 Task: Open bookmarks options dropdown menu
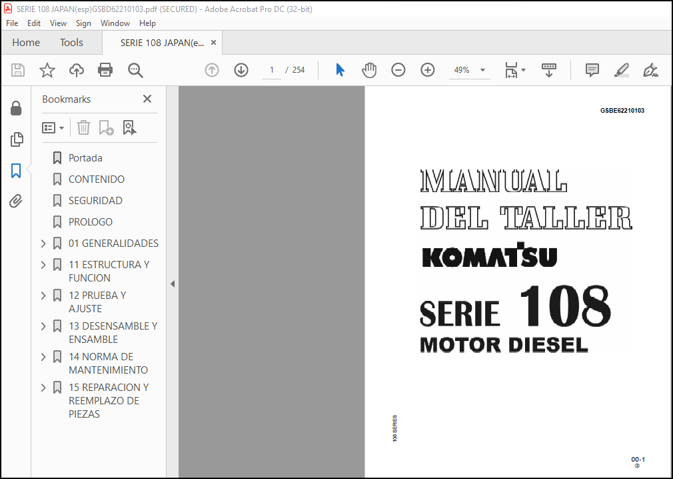pyautogui.click(x=53, y=127)
